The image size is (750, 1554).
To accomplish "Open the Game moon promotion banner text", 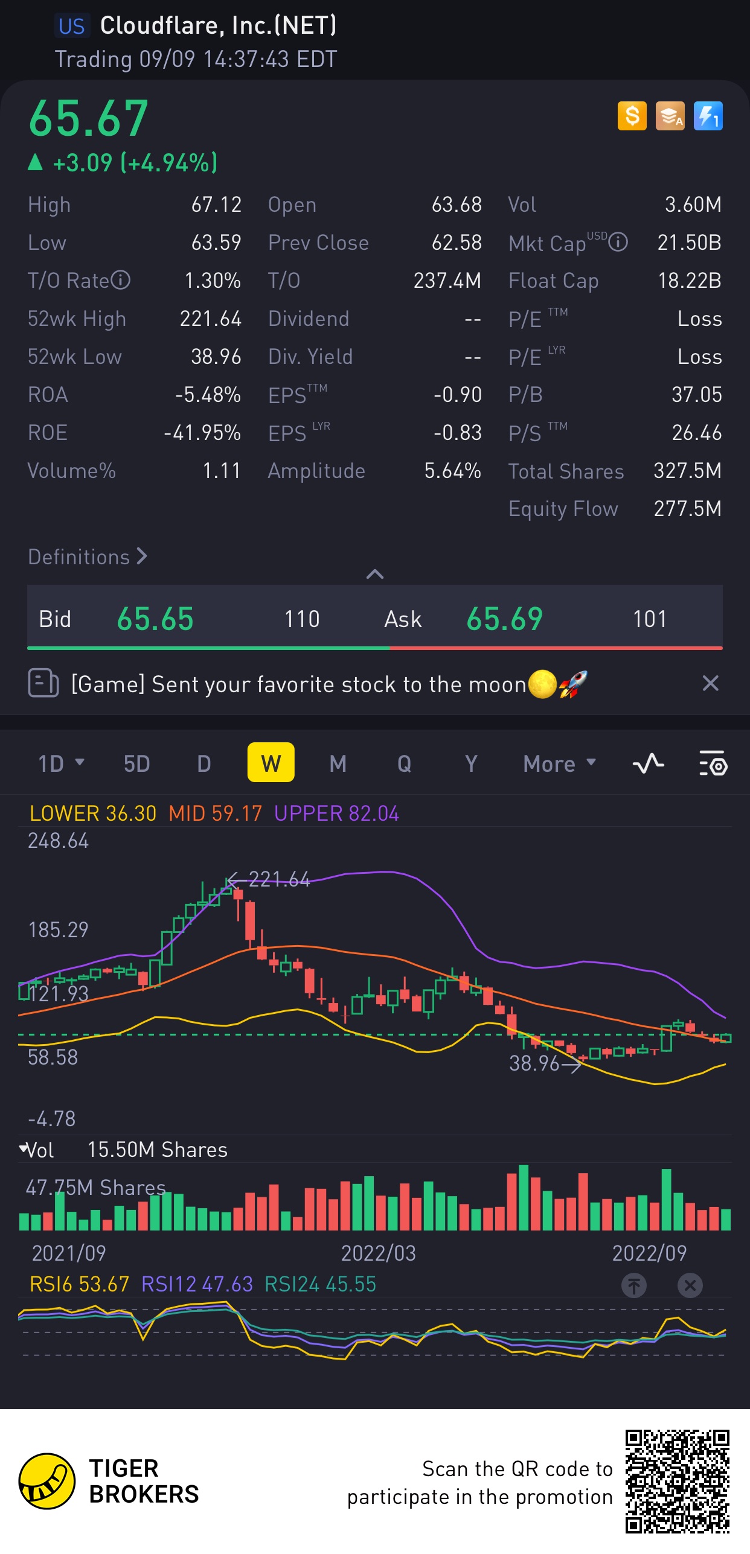I will 329,684.
